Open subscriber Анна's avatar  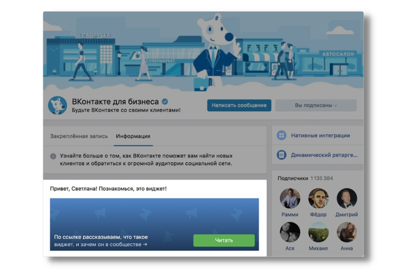point(347,232)
